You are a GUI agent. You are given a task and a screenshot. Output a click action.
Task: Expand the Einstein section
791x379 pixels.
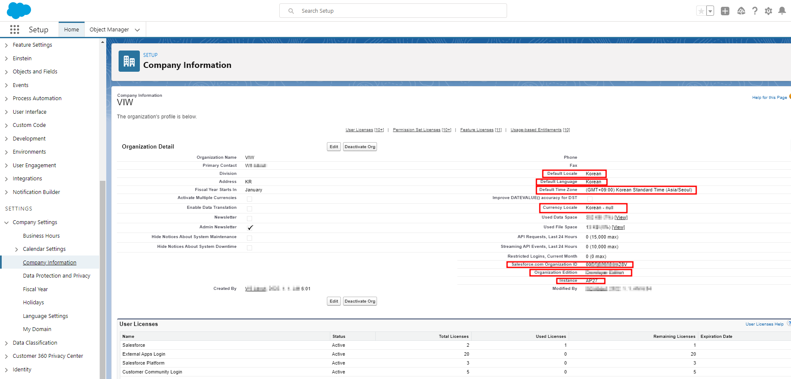pos(6,59)
